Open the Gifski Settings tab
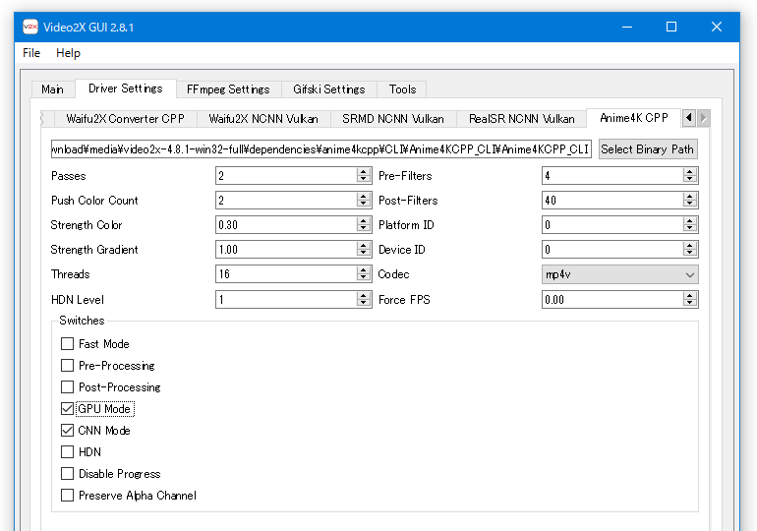This screenshot has height=531, width=757. [328, 89]
